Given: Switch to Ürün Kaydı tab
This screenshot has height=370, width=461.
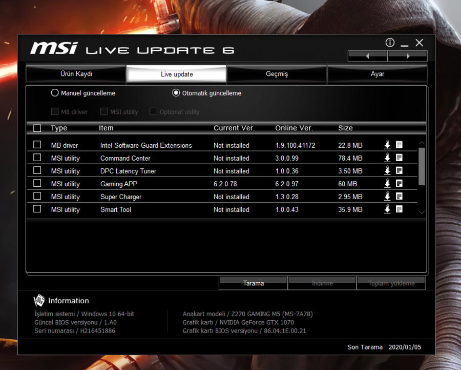Looking at the screenshot, I should [x=76, y=74].
